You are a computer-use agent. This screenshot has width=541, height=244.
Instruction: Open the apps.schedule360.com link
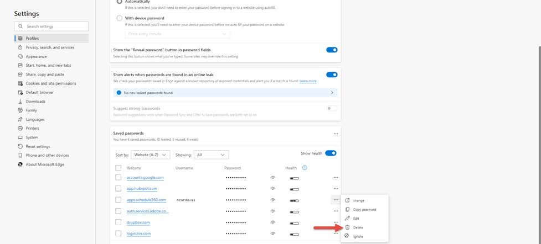click(146, 200)
